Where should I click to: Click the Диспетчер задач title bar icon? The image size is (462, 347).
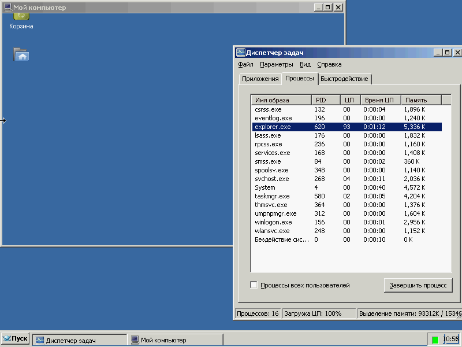pos(241,53)
